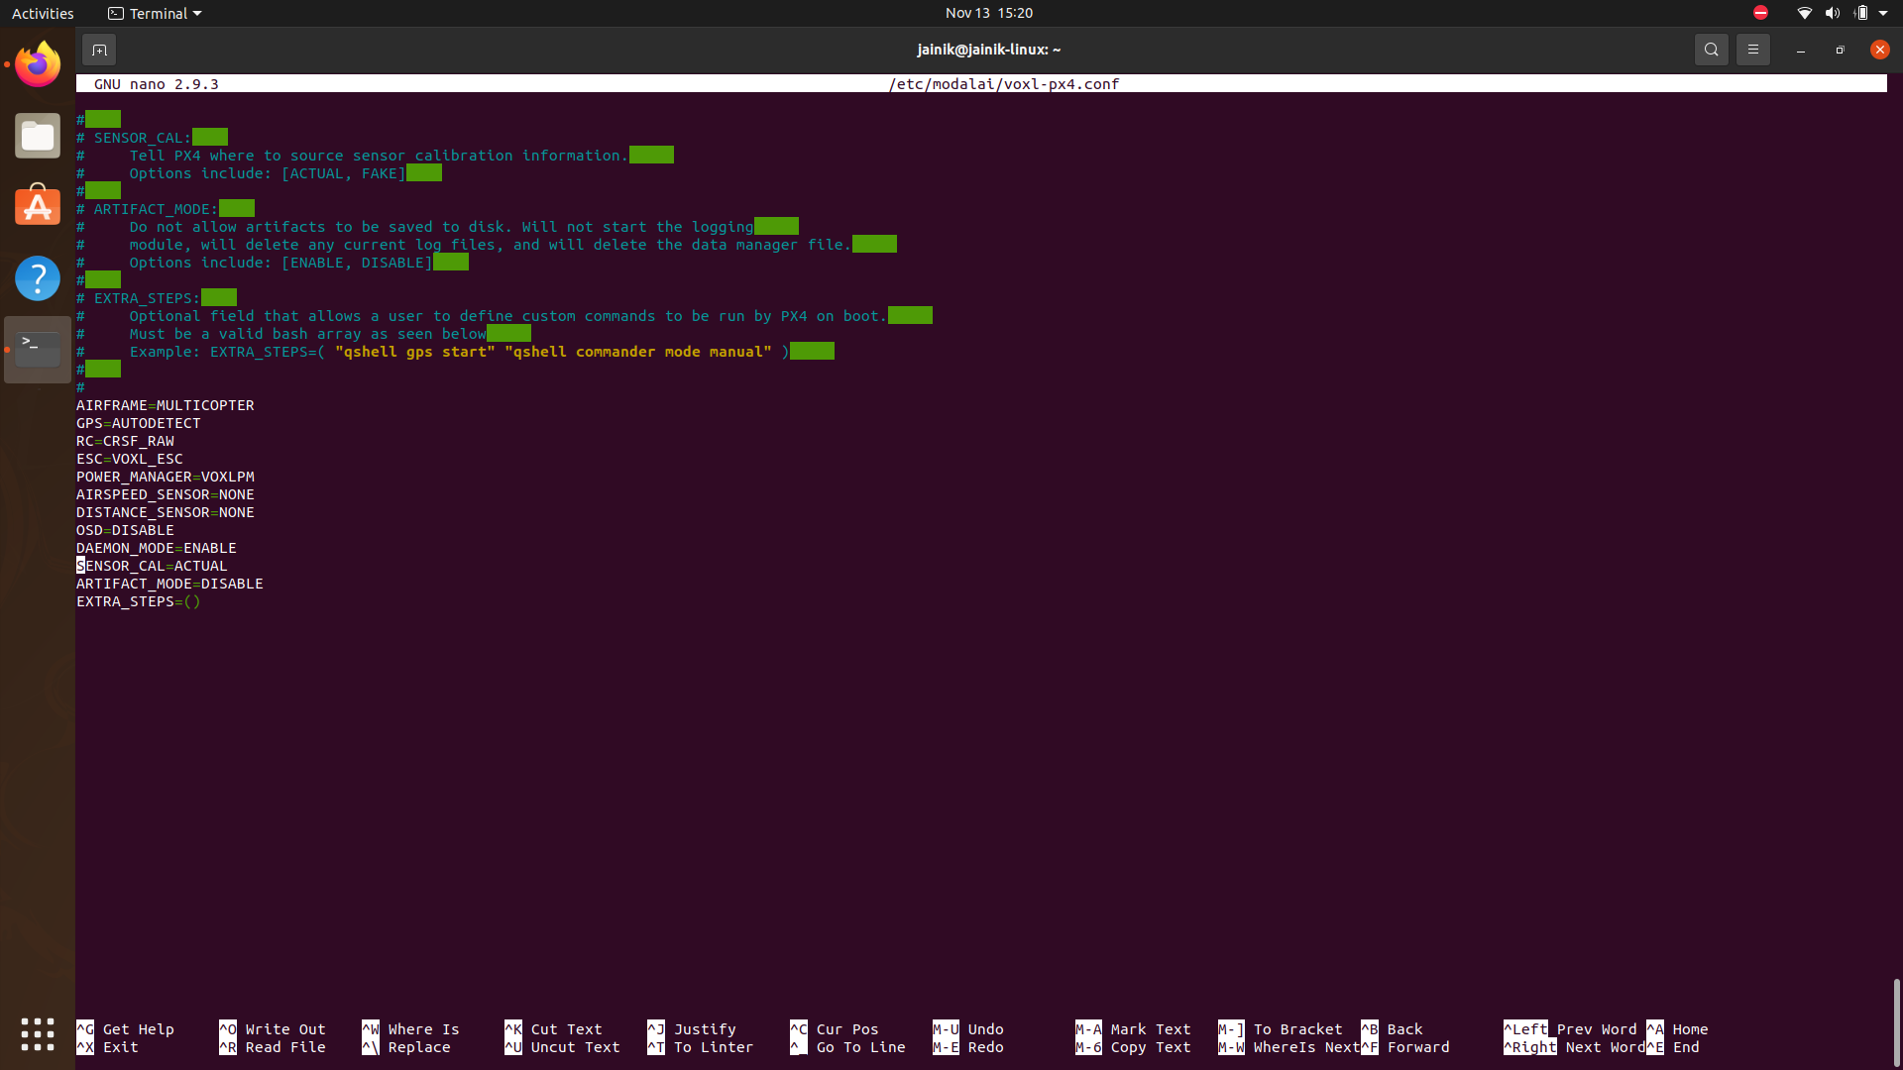Show Applications grid
This screenshot has width=1903, height=1070.
pyautogui.click(x=38, y=1033)
